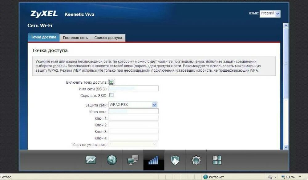308x180 pixels.
Task: Click the 'Ключ 1' input field
Action: 133,118
